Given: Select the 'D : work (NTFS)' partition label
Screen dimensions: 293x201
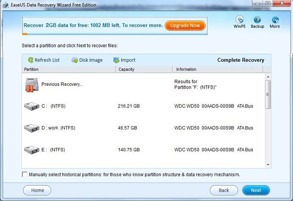Looking at the screenshot, I should pos(58,128).
